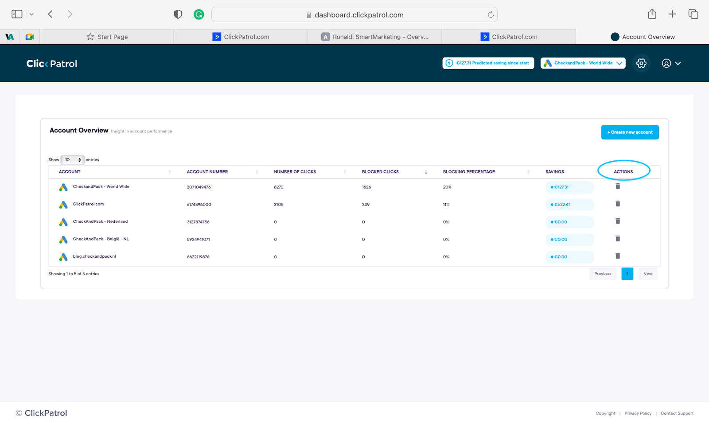Open the user profile menu icon
Viewport: 709px width, 443px height.
(x=666, y=63)
